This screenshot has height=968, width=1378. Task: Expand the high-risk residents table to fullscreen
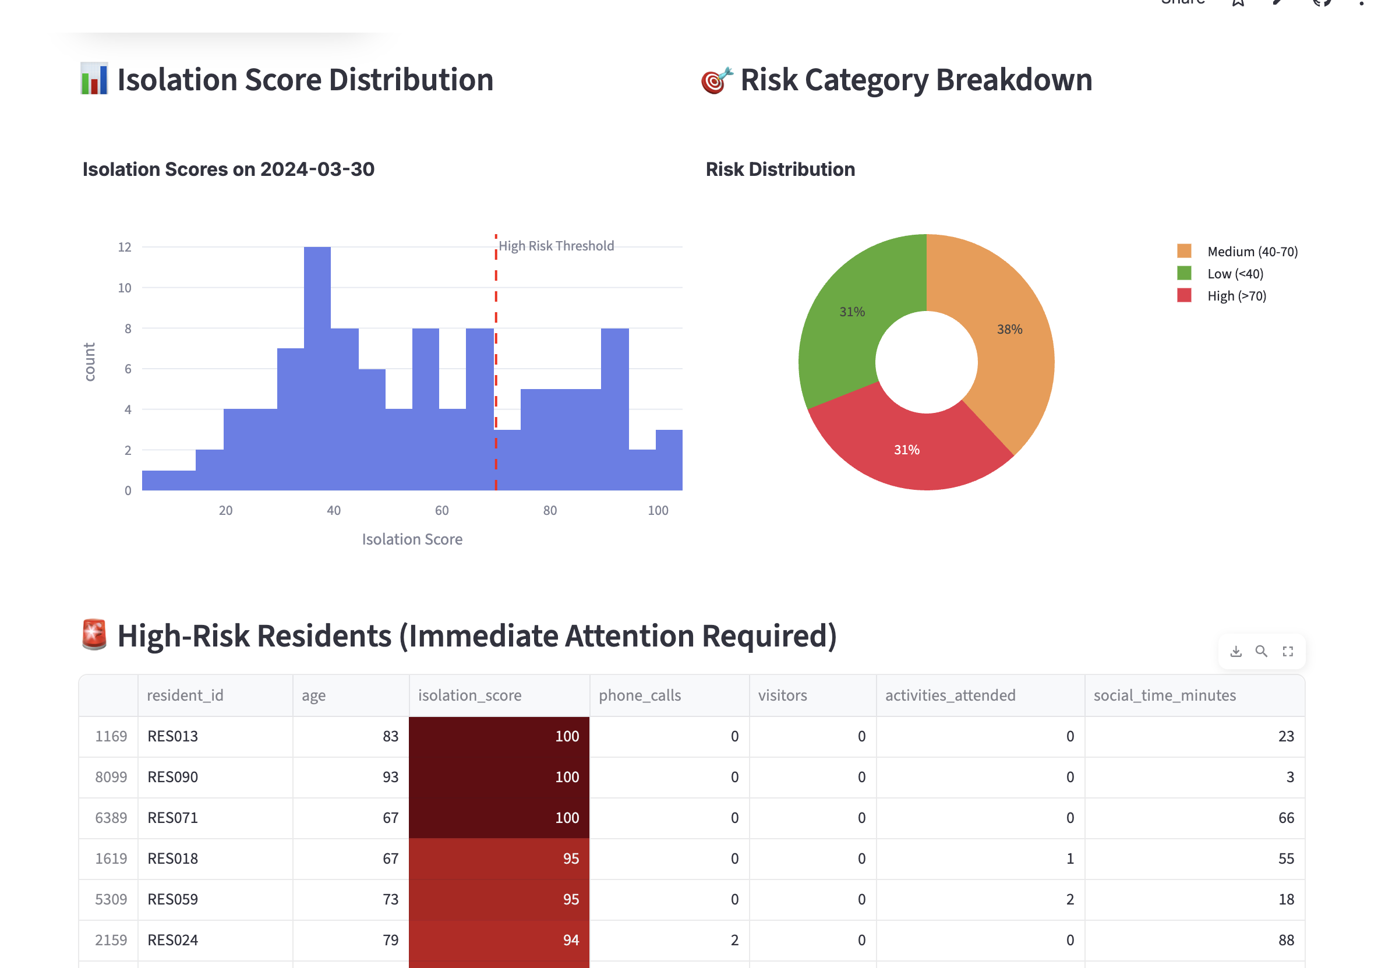(1288, 651)
